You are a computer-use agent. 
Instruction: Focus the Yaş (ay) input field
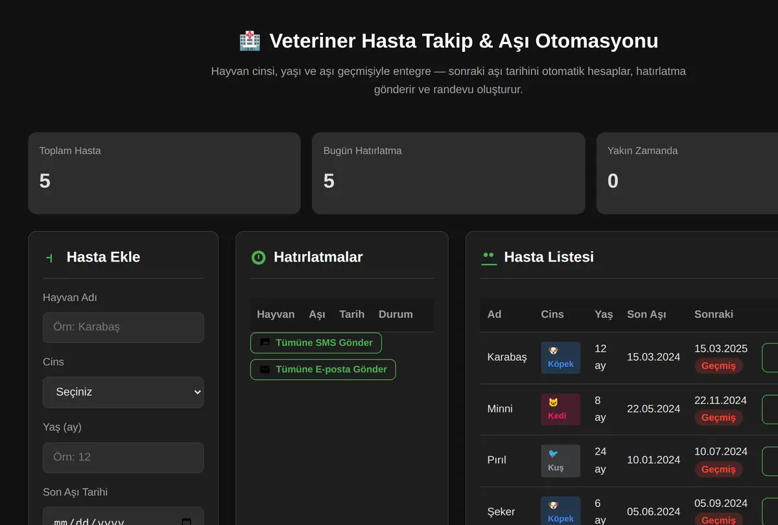pyautogui.click(x=123, y=458)
